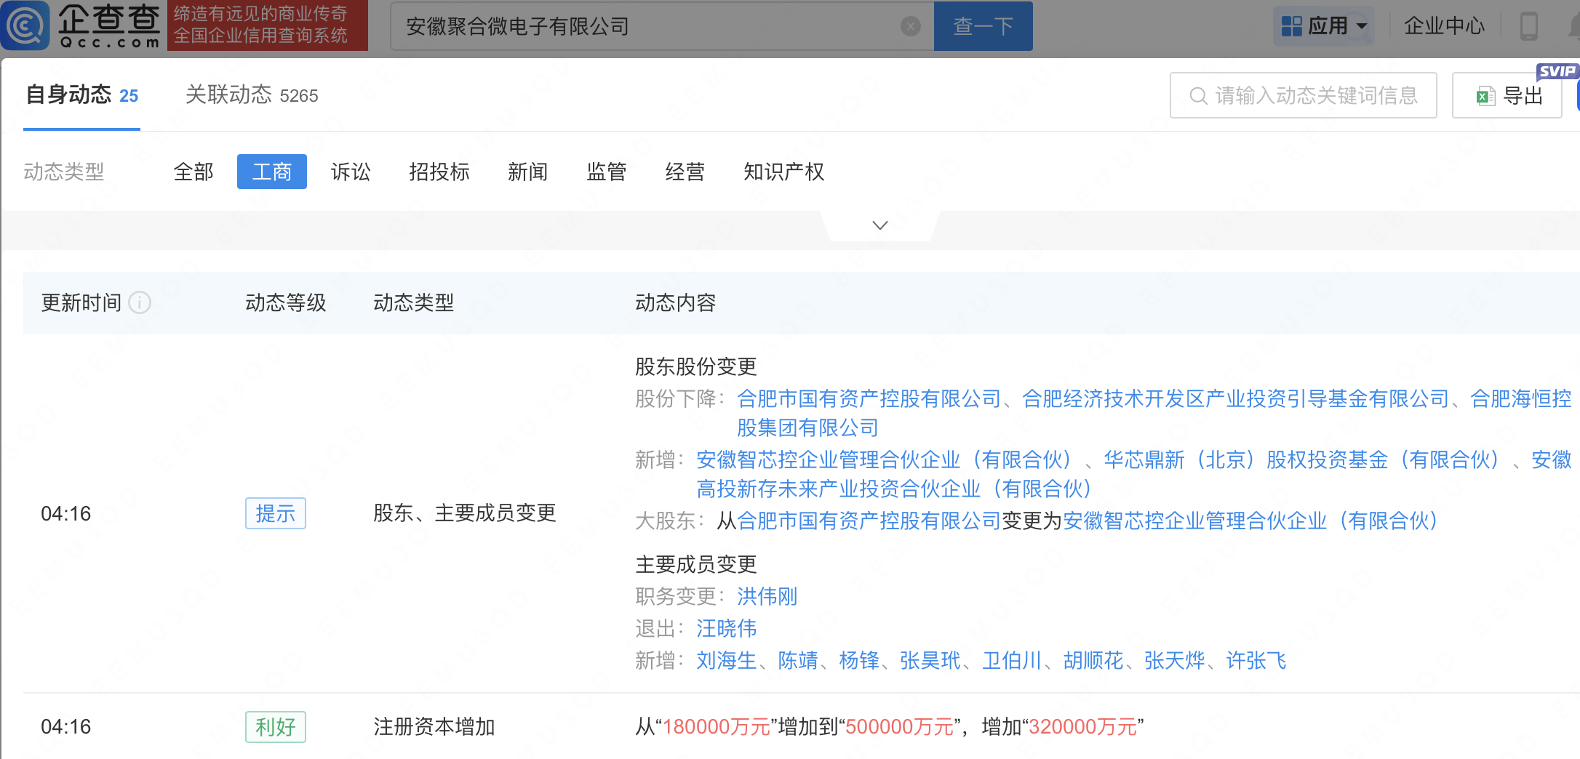Select the 全部 filter option
The image size is (1580, 759).
[x=193, y=172]
